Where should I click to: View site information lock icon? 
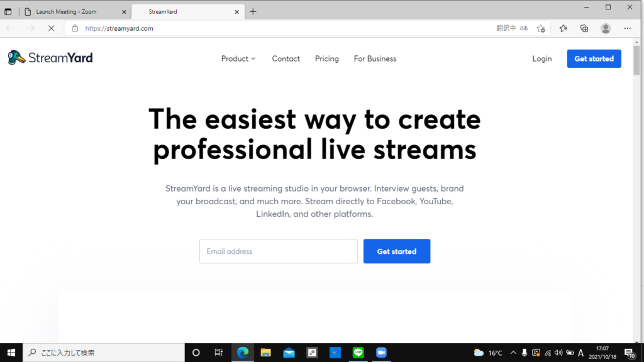click(75, 28)
